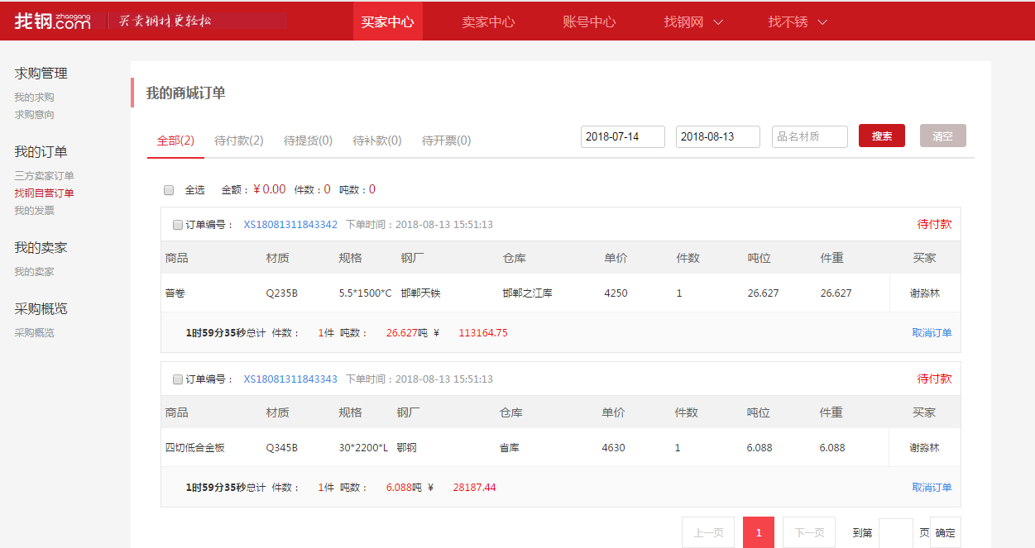The height and width of the screenshot is (548, 1035).
Task: Switch to the 待付款(2) tab
Action: tap(238, 141)
